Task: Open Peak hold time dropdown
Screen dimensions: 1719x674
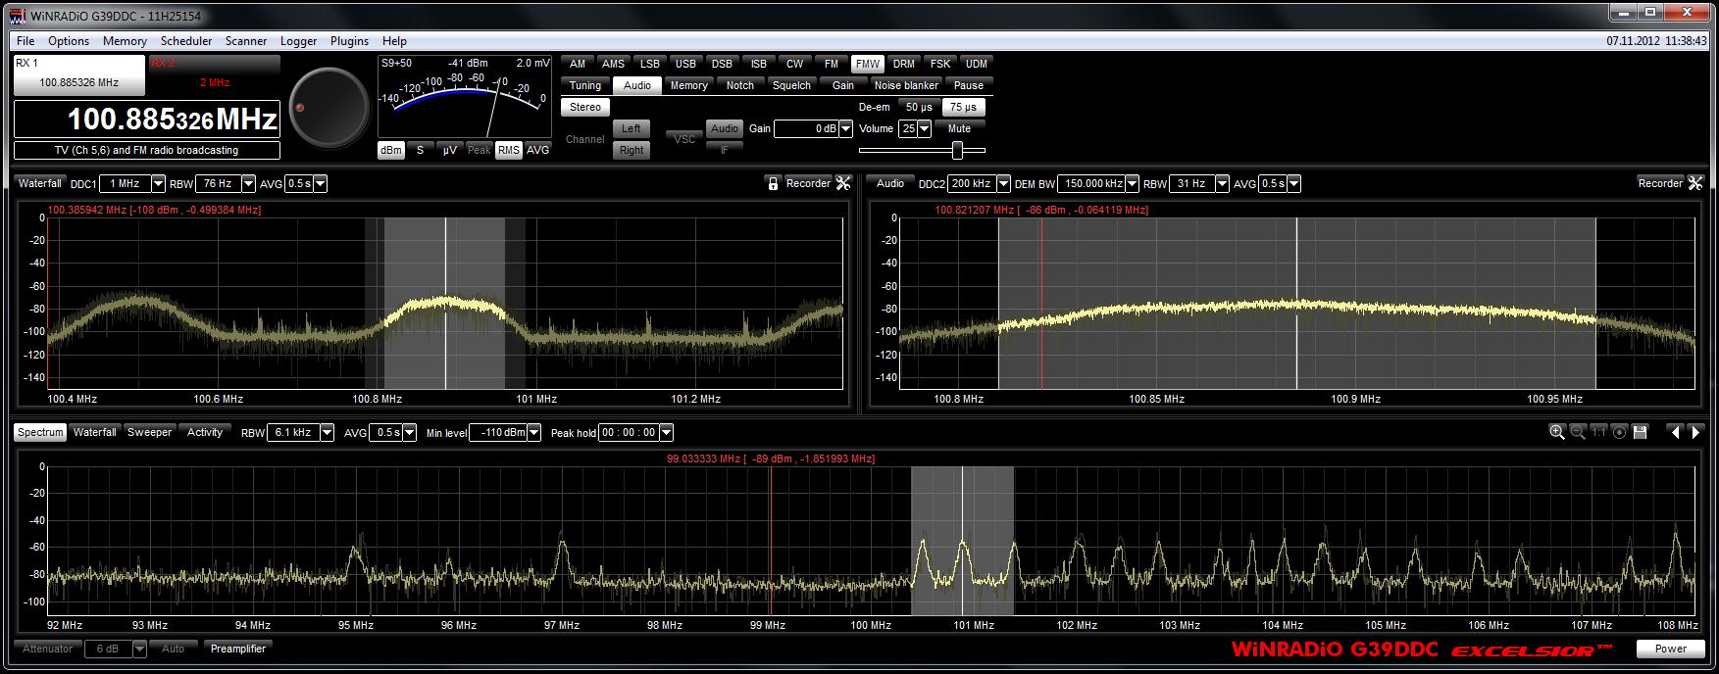Action: pos(666,433)
